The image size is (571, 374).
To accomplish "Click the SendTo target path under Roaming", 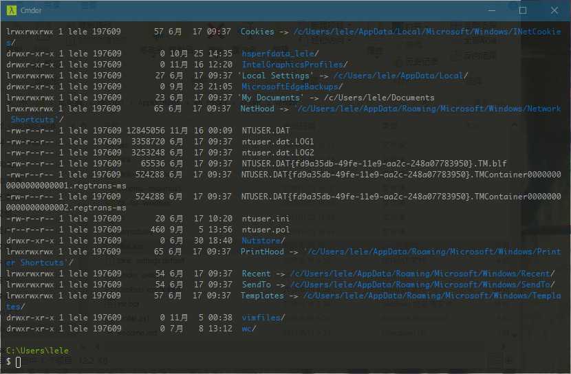I will click(x=422, y=284).
